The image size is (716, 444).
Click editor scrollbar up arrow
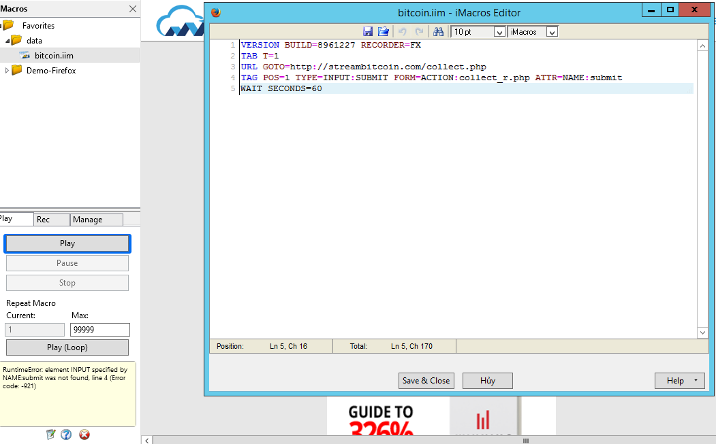coord(702,46)
